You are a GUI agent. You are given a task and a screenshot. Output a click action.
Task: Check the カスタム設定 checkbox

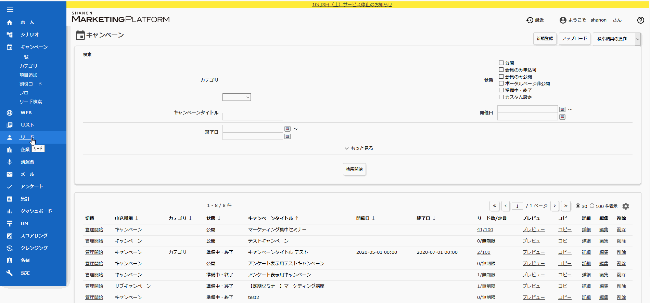pyautogui.click(x=501, y=97)
